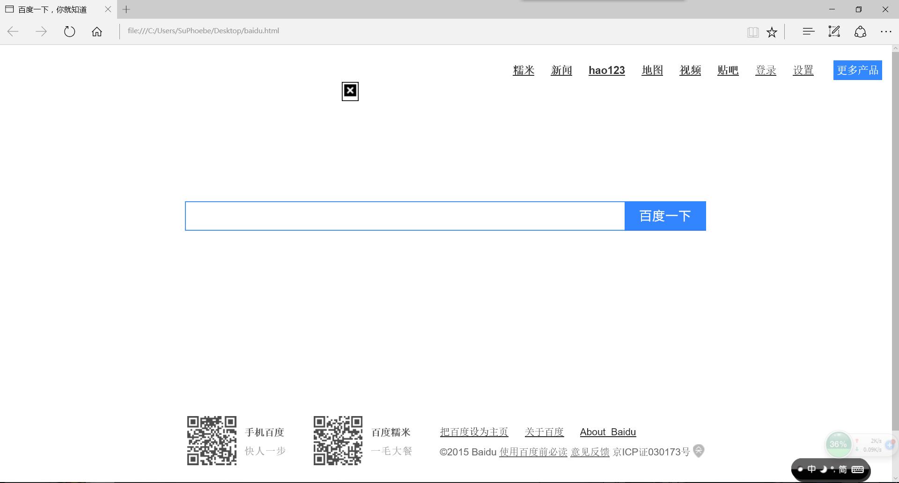Click the 百度糯米 QR code image
Screen dimensions: 899x483
[338, 440]
